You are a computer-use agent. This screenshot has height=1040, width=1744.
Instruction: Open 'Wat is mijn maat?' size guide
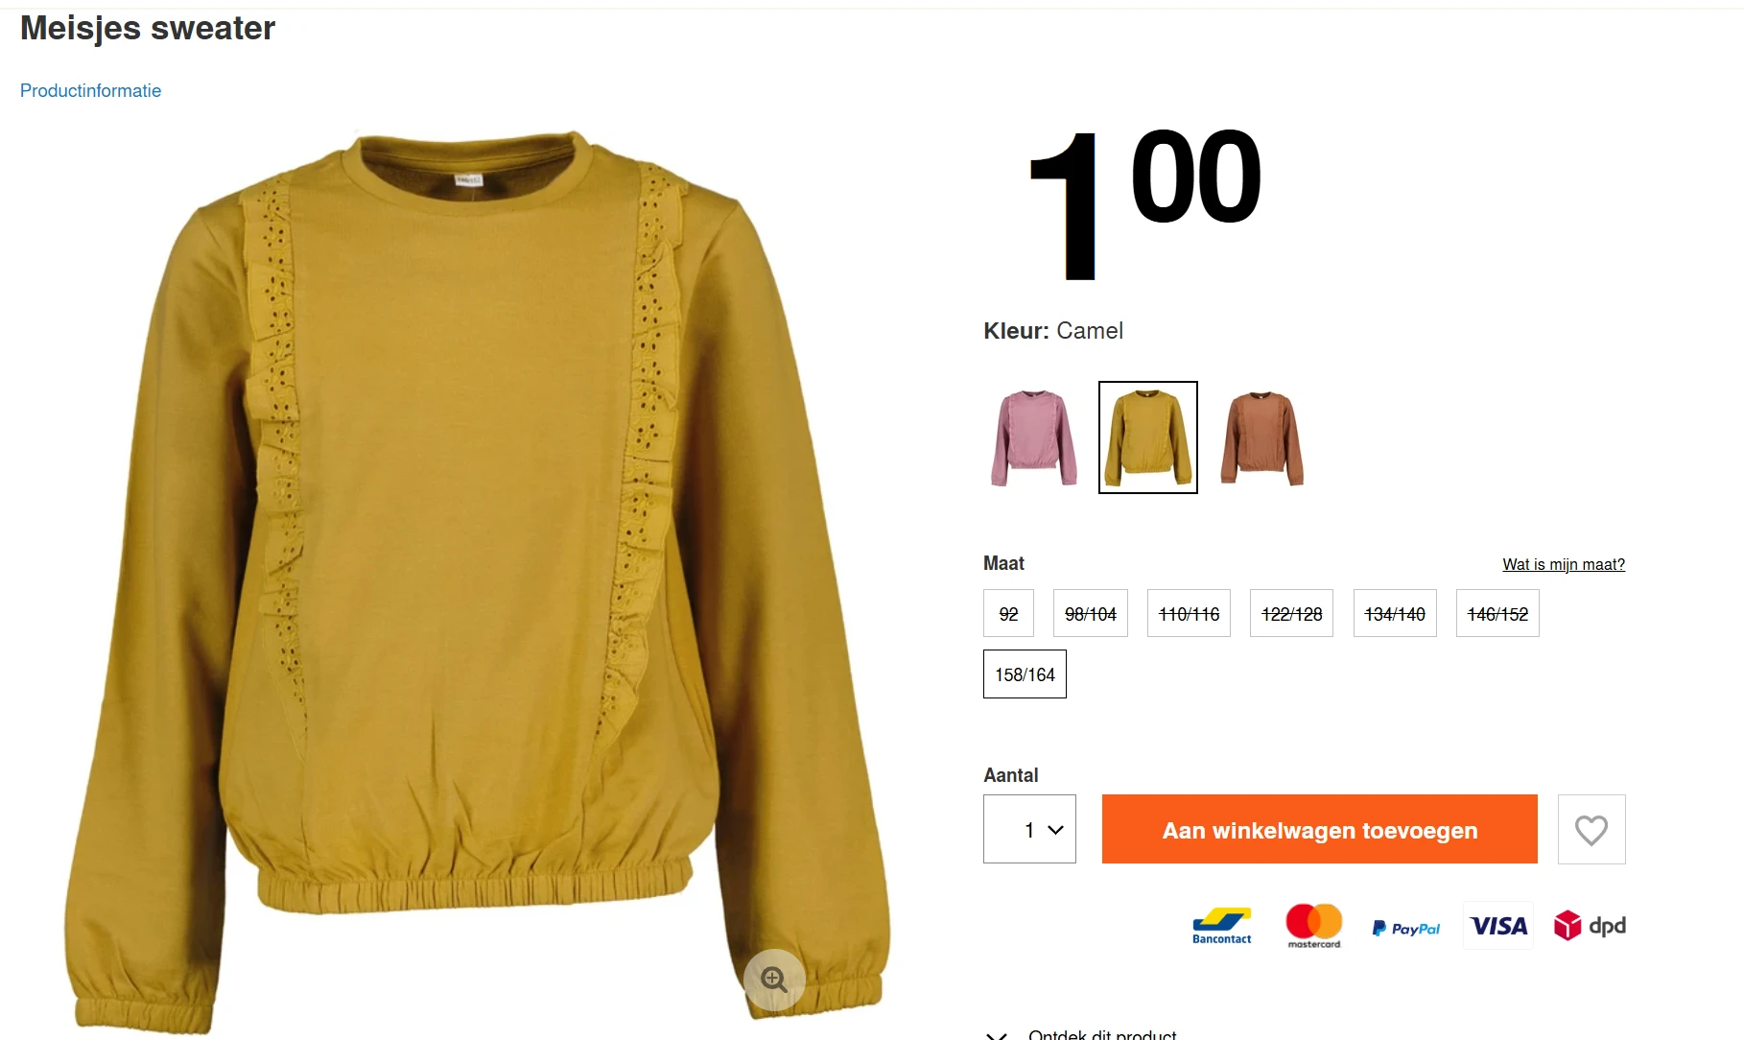[x=1564, y=564]
